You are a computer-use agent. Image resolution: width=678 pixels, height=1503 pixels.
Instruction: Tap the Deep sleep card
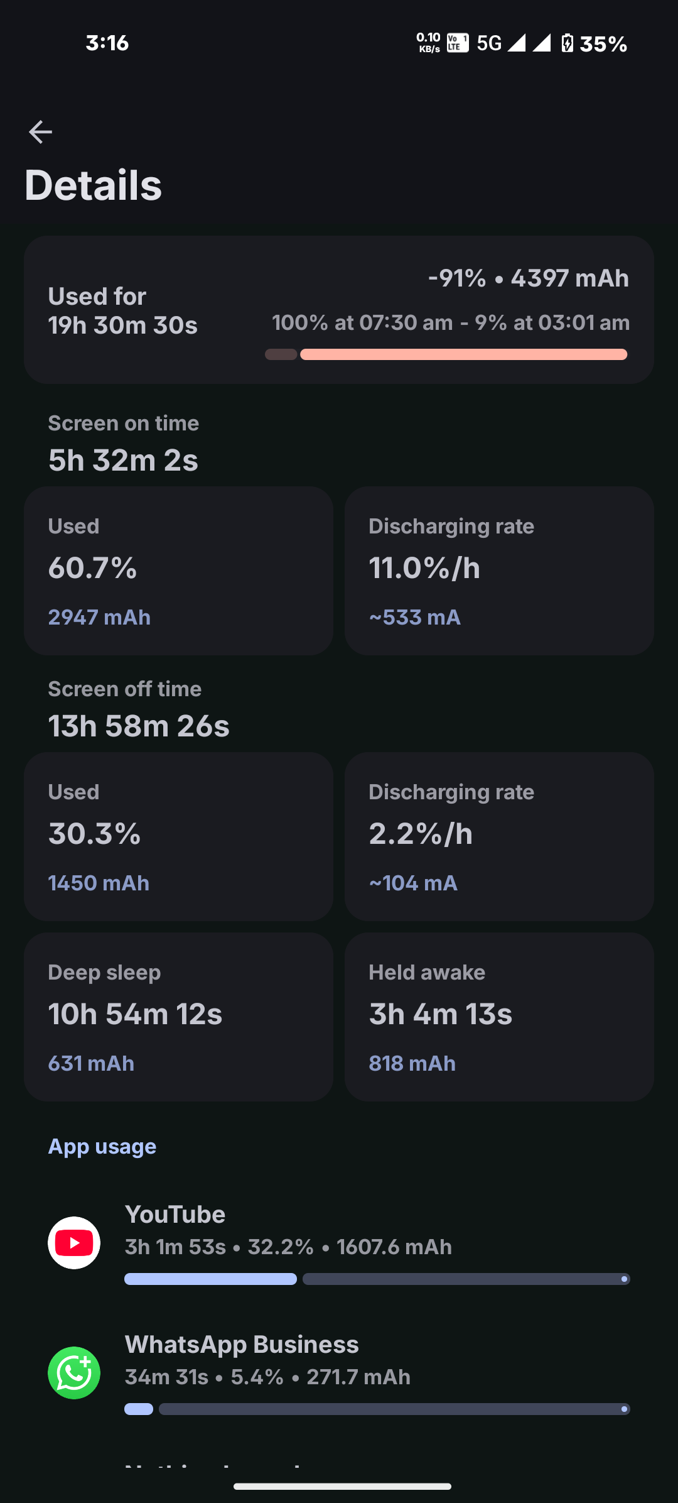179,1017
